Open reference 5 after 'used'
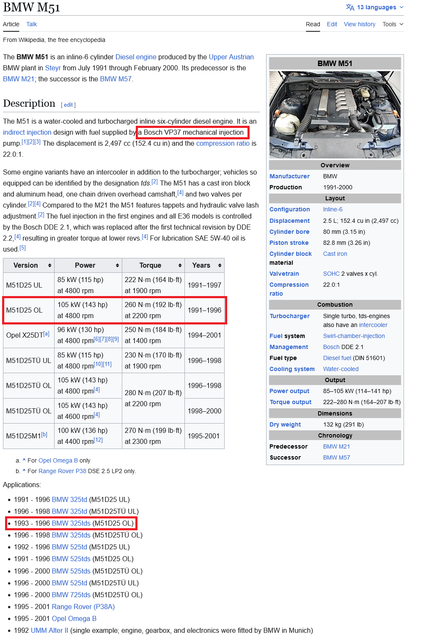Image resolution: width=426 pixels, height=640 pixels. 23,248
